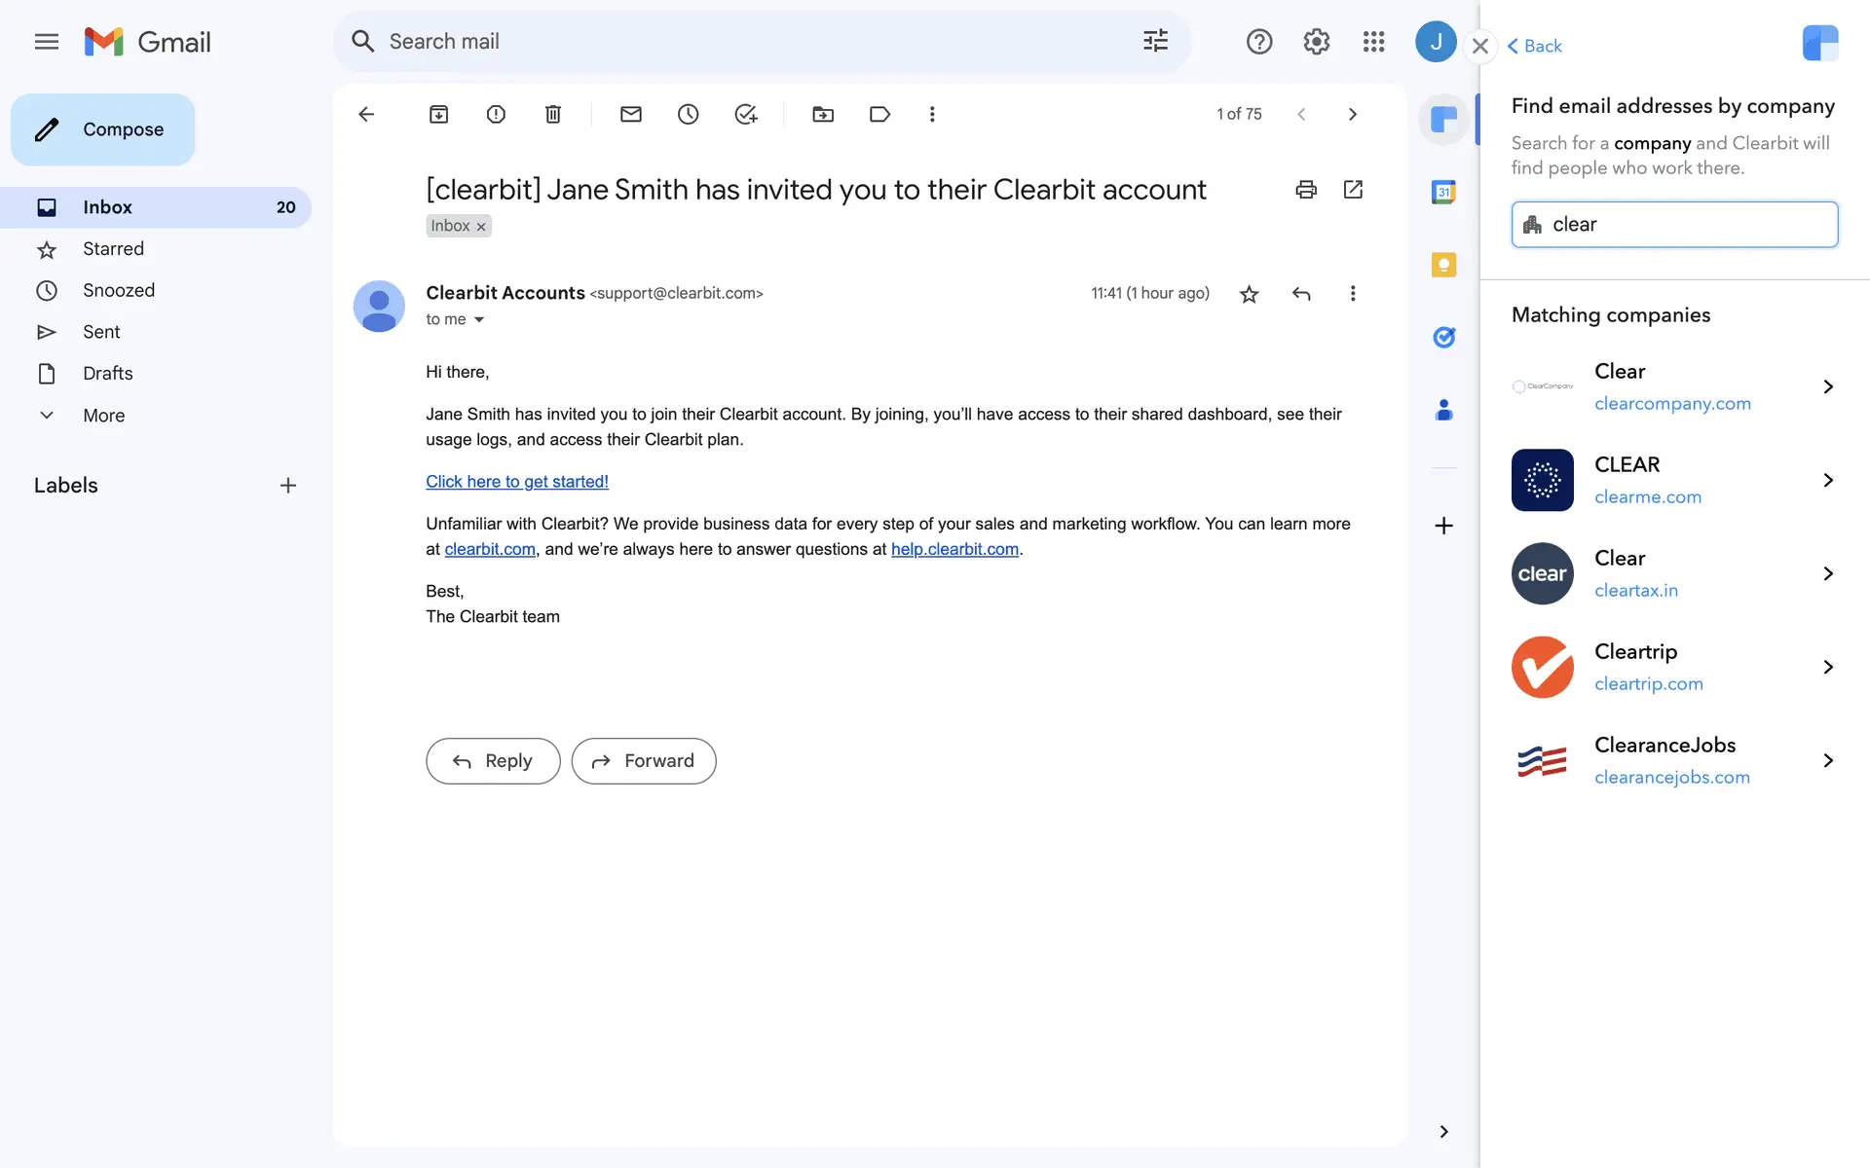This screenshot has height=1168, width=1870.
Task: Remove the Inbox label from conversation
Action: coord(481,227)
